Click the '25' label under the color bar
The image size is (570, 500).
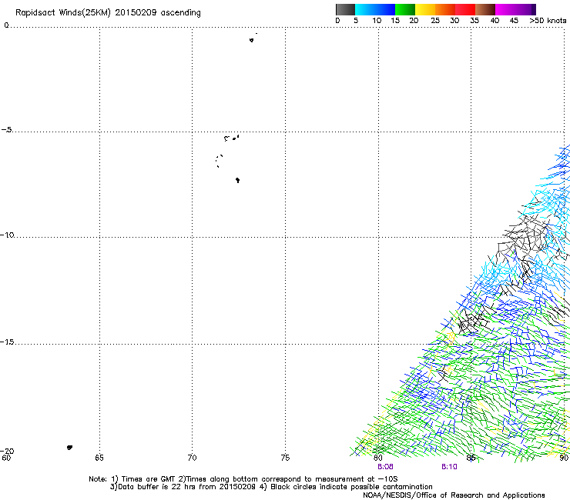[x=435, y=21]
